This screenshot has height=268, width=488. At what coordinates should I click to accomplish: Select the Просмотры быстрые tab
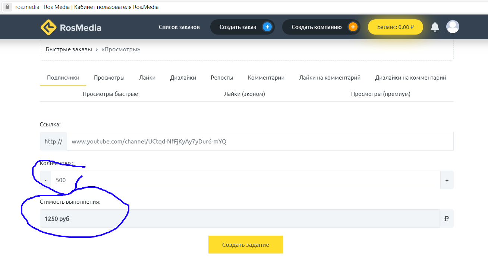(x=110, y=94)
